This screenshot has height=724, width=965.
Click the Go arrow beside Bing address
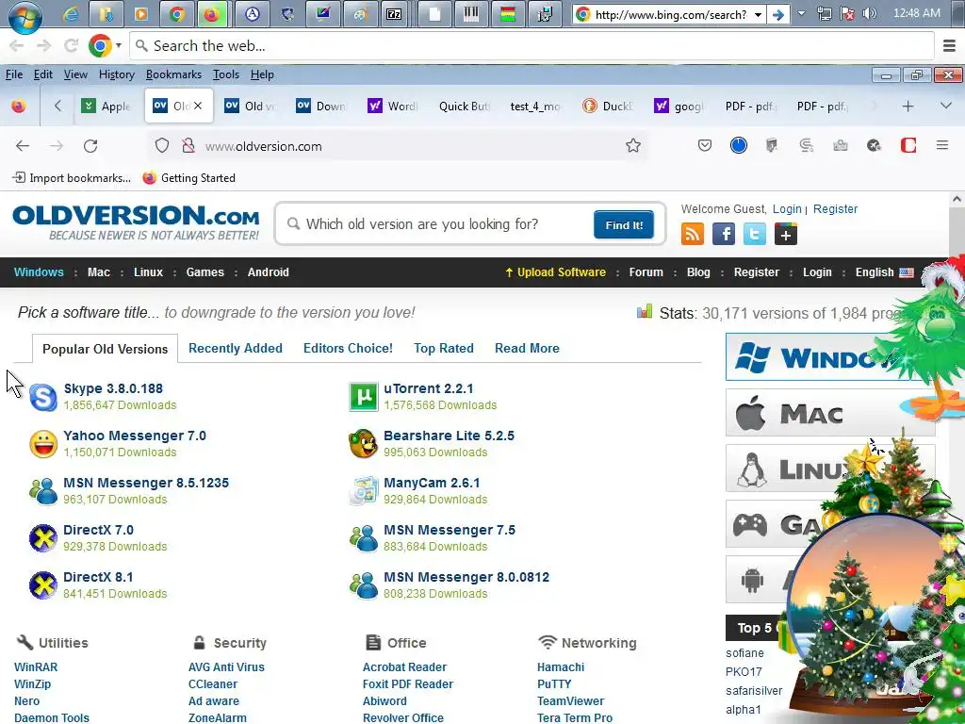click(x=777, y=15)
